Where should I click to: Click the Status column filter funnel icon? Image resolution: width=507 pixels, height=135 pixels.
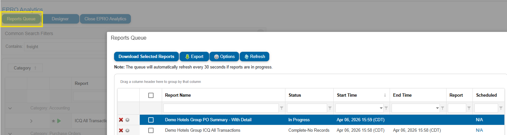(x=330, y=108)
